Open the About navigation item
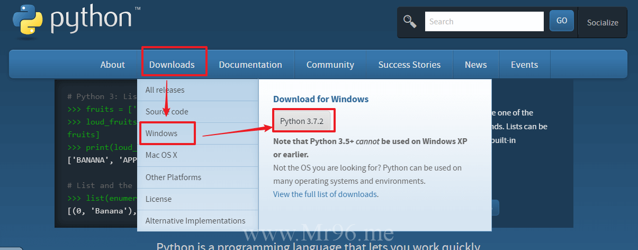Screen dimensions: 638x250 (113, 65)
